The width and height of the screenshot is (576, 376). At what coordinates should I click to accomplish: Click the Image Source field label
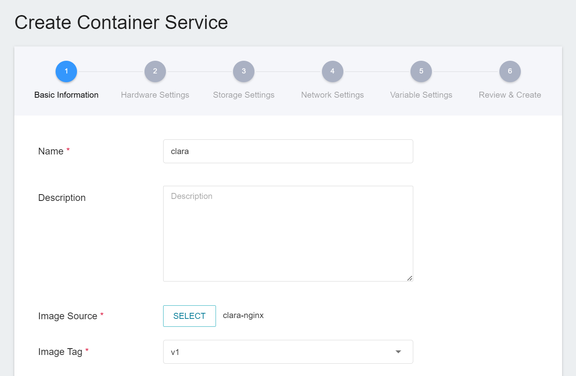coord(67,316)
